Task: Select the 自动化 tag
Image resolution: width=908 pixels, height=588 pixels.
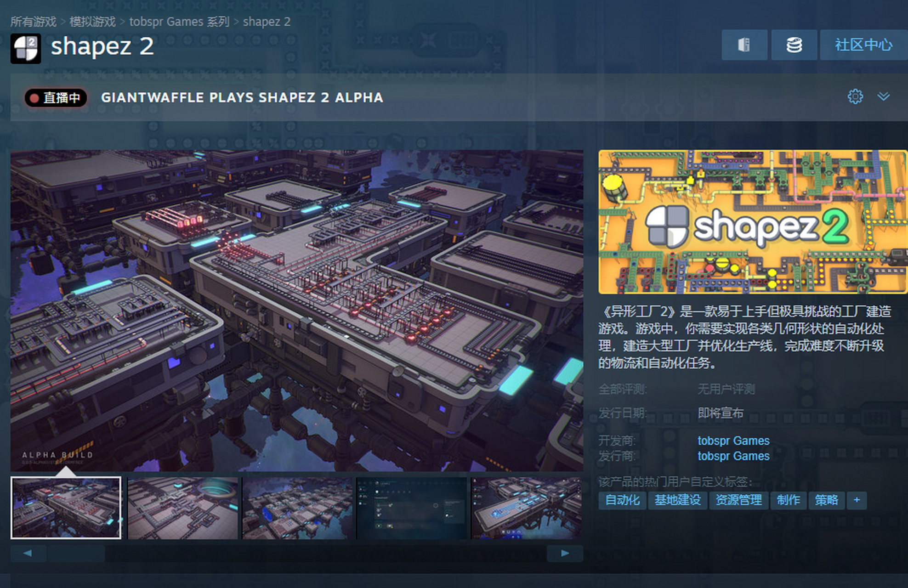Action: click(x=622, y=500)
